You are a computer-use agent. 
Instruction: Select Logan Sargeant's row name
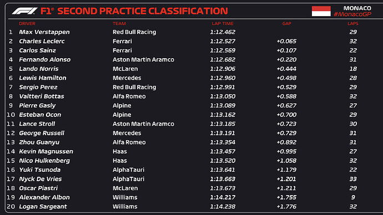point(43,207)
